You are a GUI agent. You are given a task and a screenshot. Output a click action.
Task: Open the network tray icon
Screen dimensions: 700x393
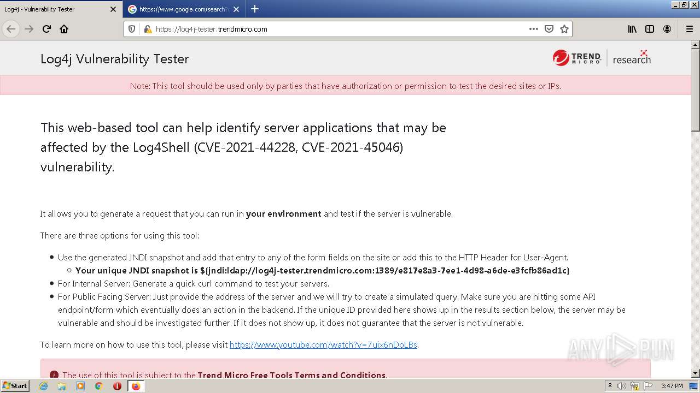636,386
